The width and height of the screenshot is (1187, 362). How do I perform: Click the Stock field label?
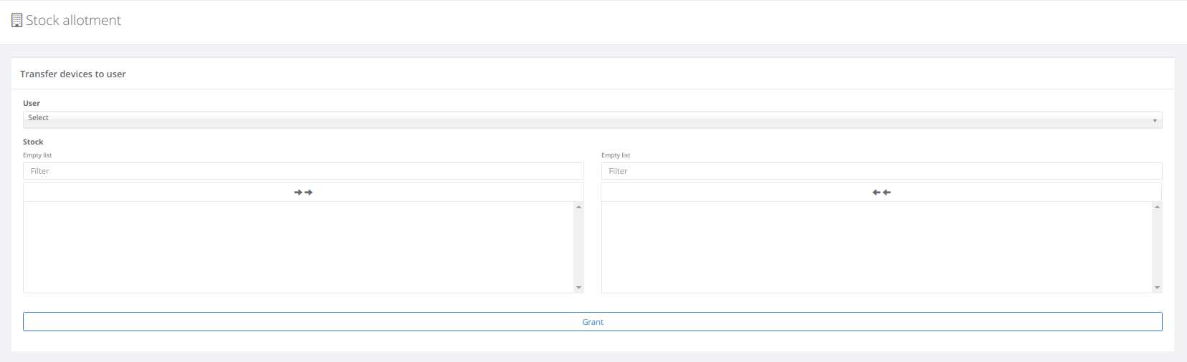tap(33, 142)
